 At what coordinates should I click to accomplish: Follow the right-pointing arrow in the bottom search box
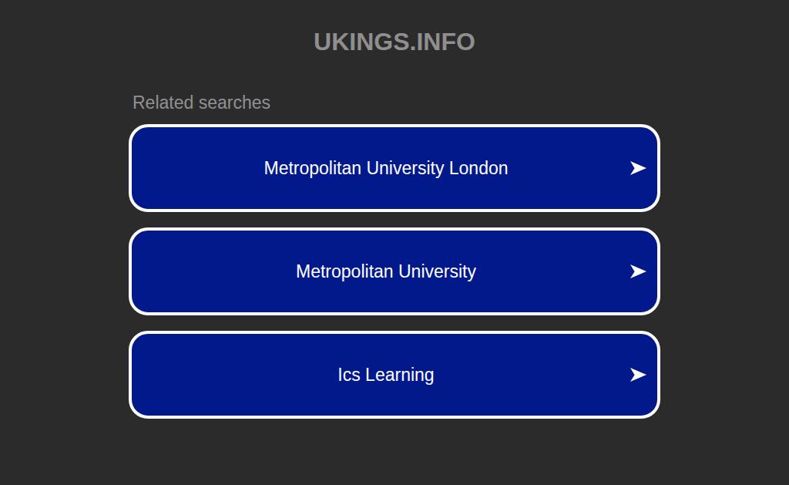(637, 375)
